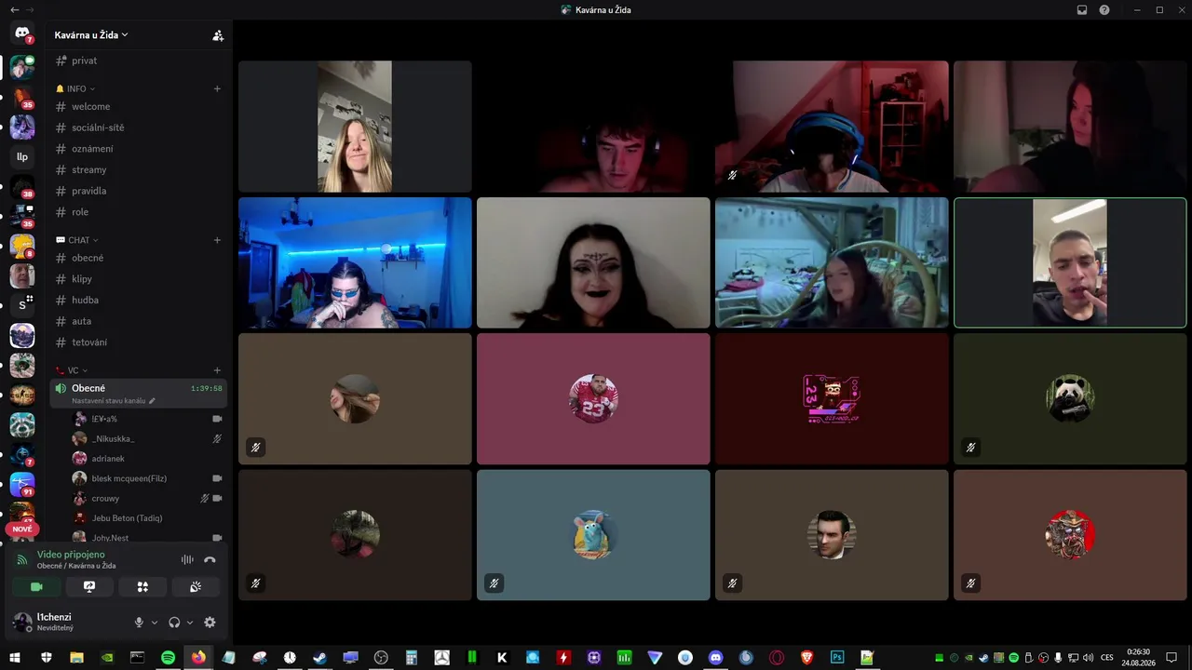Switch to the obecné text channel

138,258
